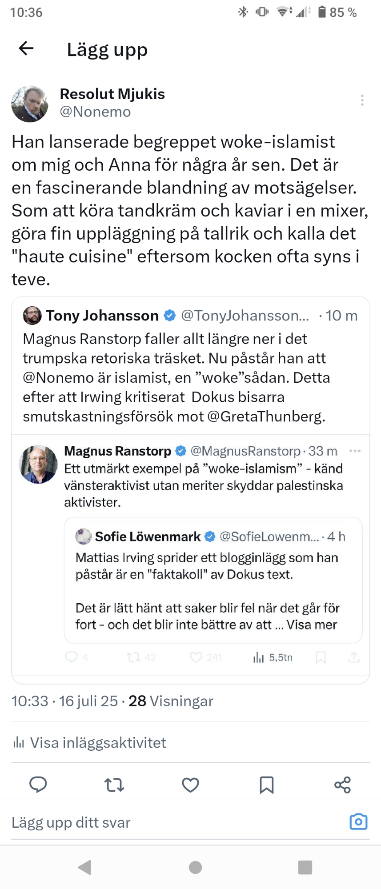Image resolution: width=381 pixels, height=889 pixels.
Task: Open more options on Magnus Ranstorp's quoted post
Action: coord(355,451)
